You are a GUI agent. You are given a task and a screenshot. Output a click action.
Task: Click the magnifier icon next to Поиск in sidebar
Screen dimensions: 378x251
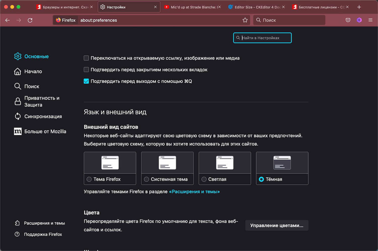(18, 86)
